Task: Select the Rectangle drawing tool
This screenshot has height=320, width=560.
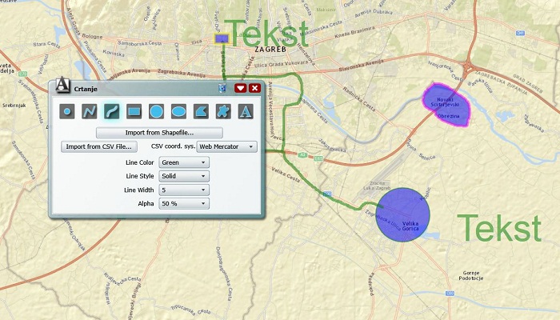Action: 134,111
